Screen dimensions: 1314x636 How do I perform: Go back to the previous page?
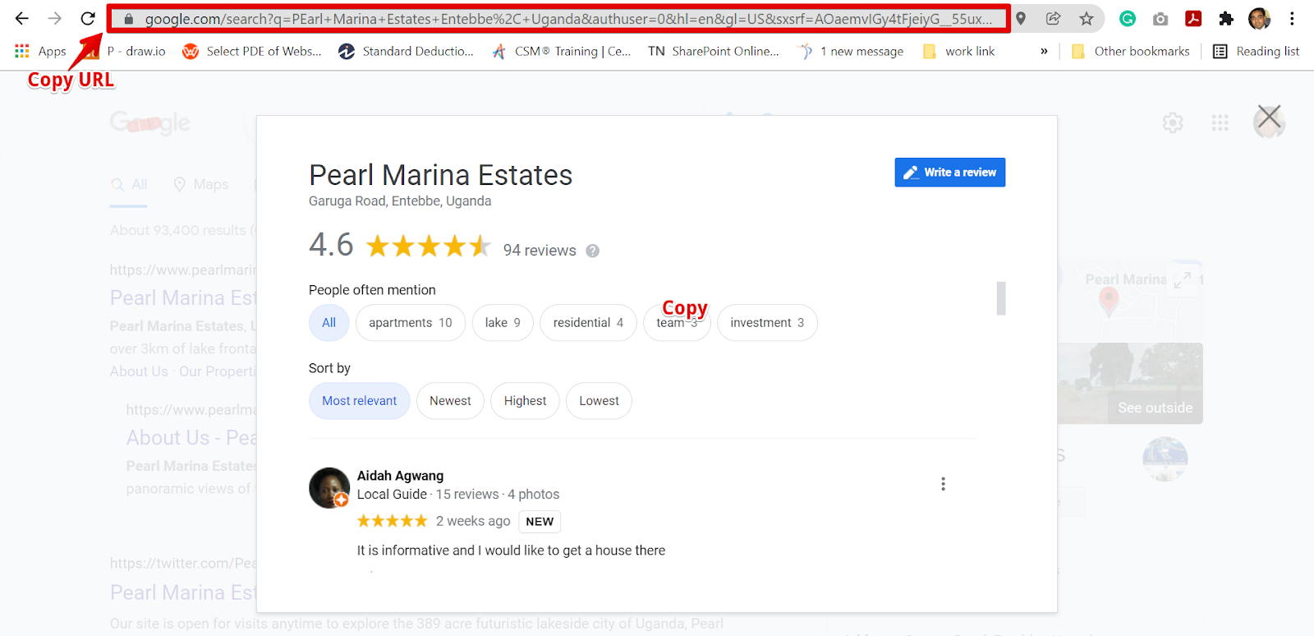point(22,18)
